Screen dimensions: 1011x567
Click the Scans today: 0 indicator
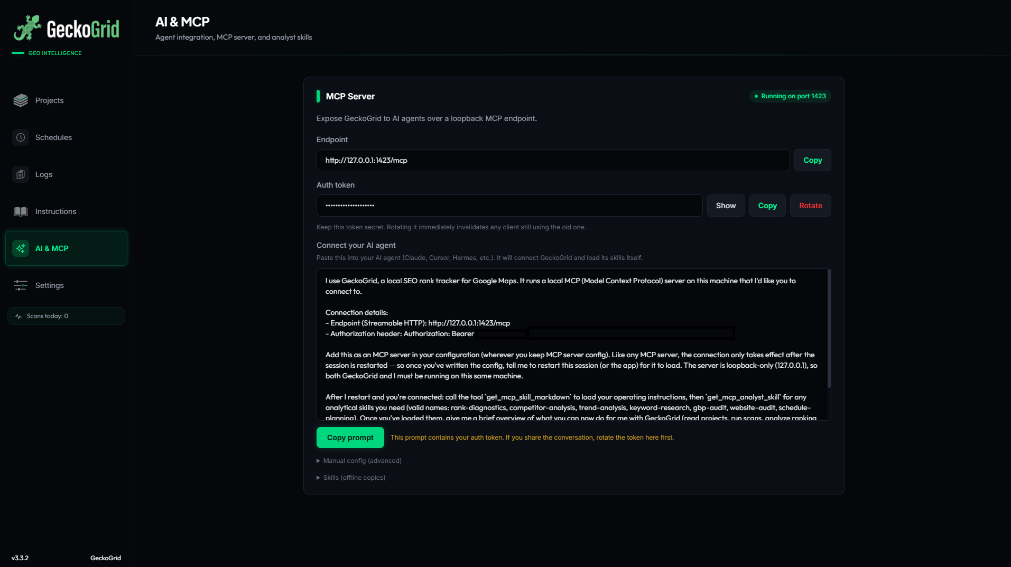click(66, 316)
